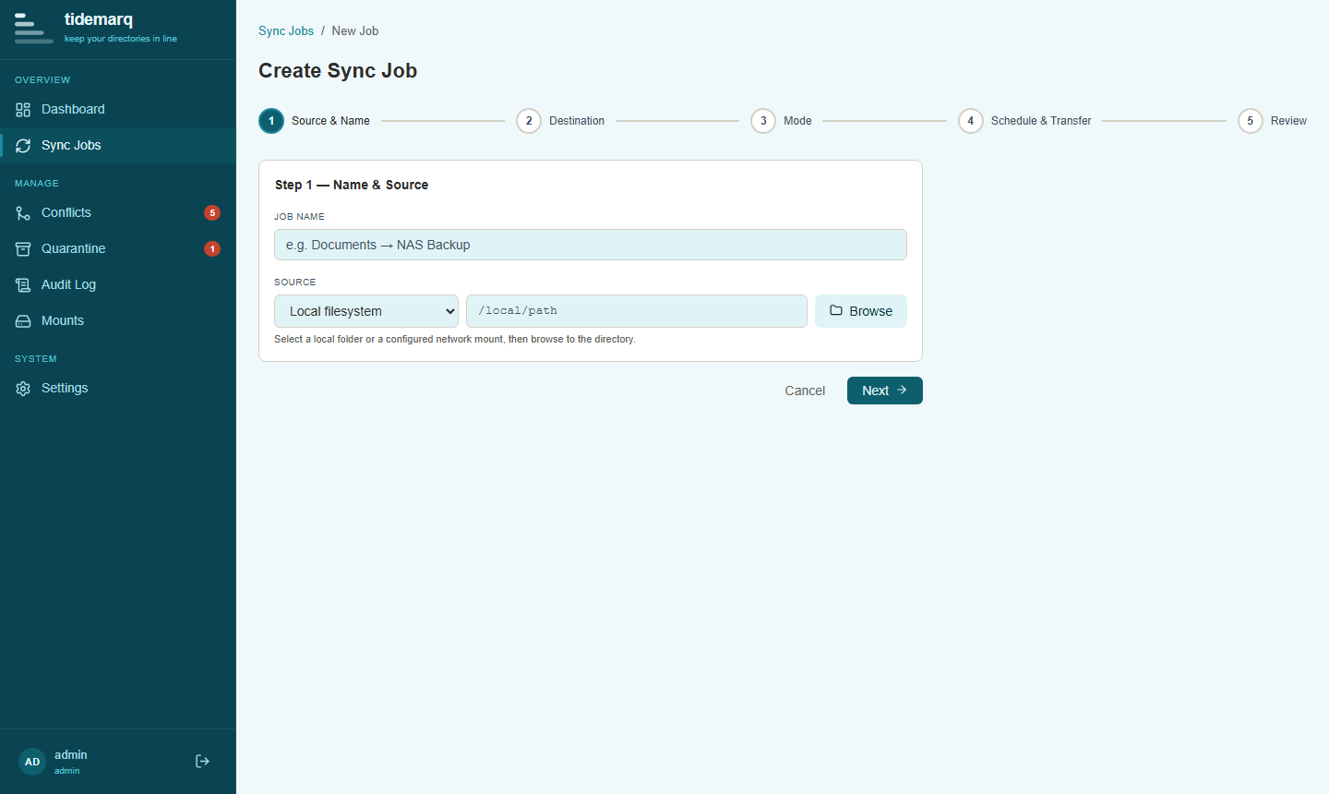
Task: Click the Conflicts branch icon
Action: coord(23,213)
